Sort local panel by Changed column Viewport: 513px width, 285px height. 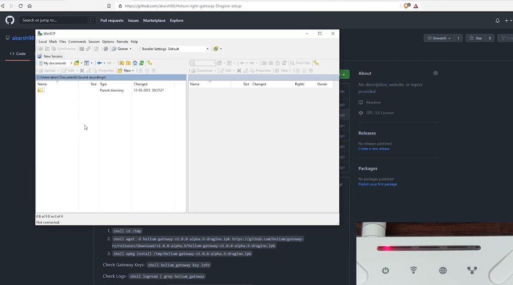click(153, 84)
